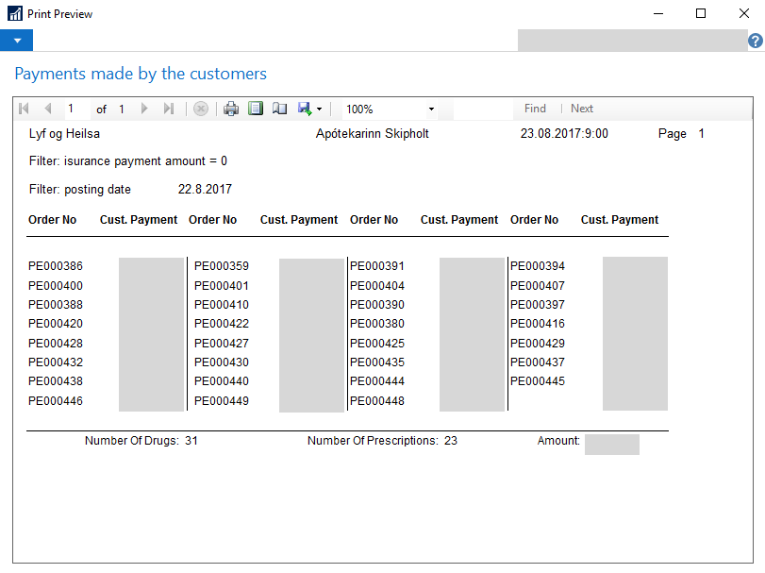The width and height of the screenshot is (765, 573).
Task: Expand the export format dropdown arrow
Action: point(320,110)
